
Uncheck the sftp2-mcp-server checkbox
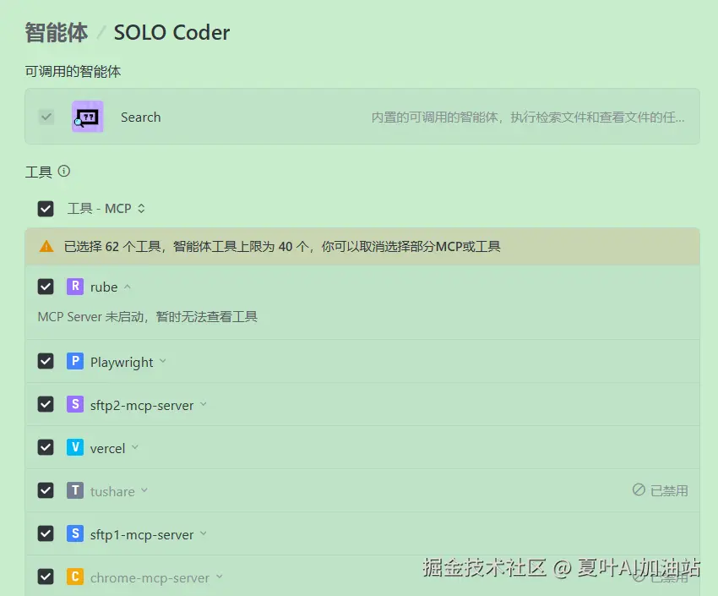(x=46, y=404)
